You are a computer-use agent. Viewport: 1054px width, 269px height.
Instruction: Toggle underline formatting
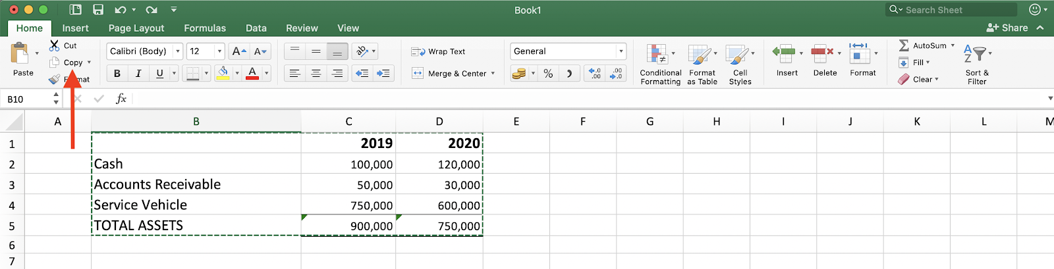pyautogui.click(x=159, y=73)
